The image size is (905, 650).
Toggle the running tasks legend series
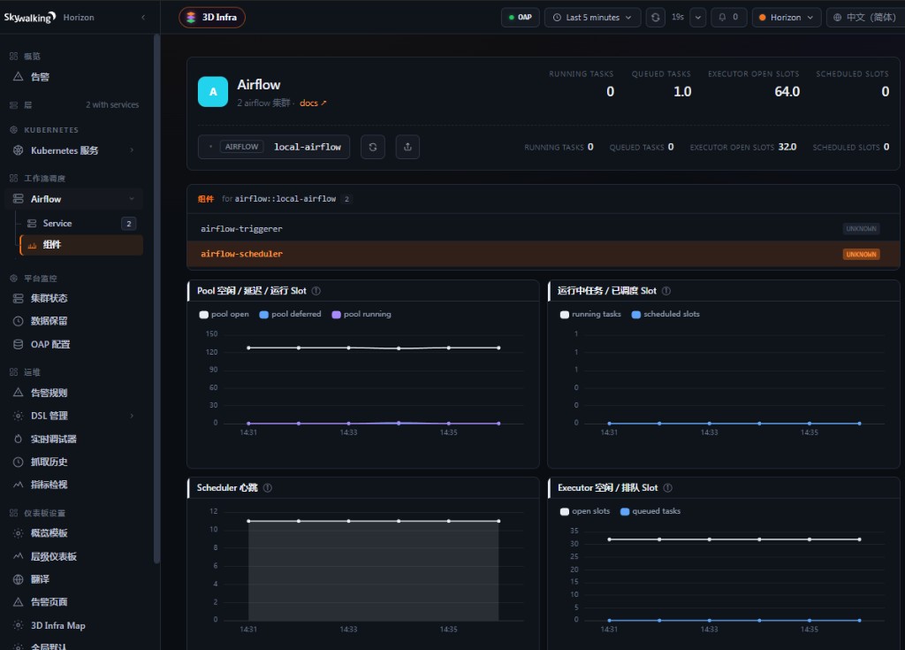click(590, 314)
